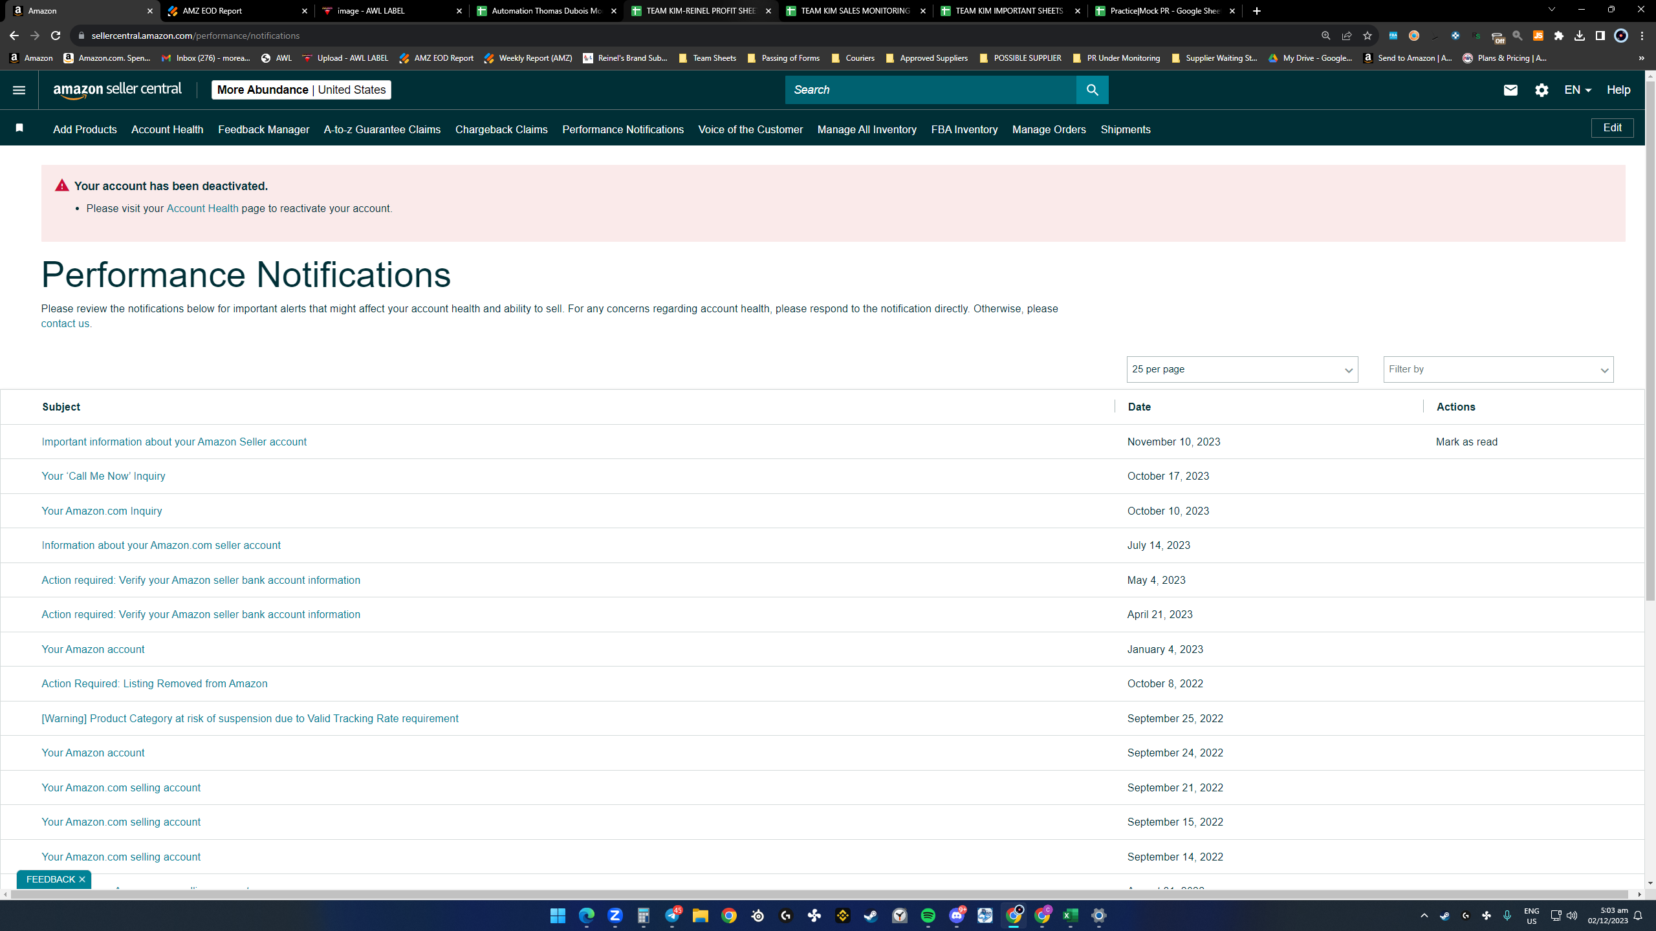
Task: Click the share page icon in the address bar
Action: coord(1346,36)
